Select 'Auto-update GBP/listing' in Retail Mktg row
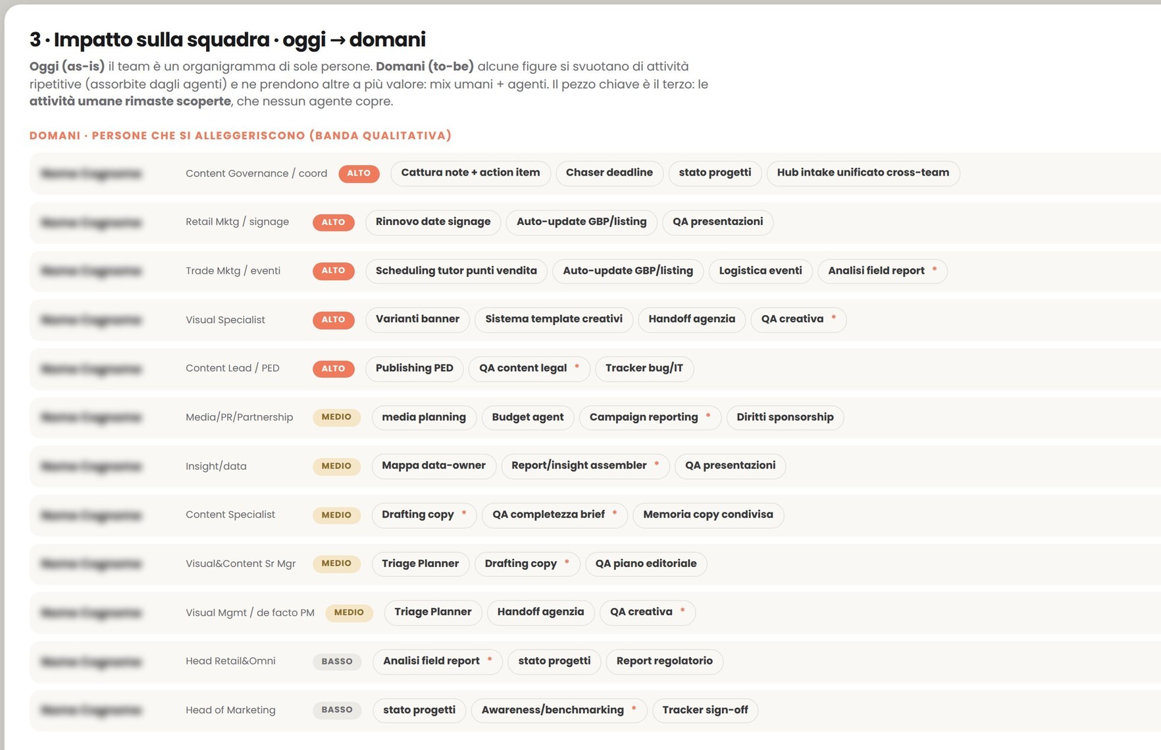Image resolution: width=1161 pixels, height=750 pixels. tap(581, 222)
